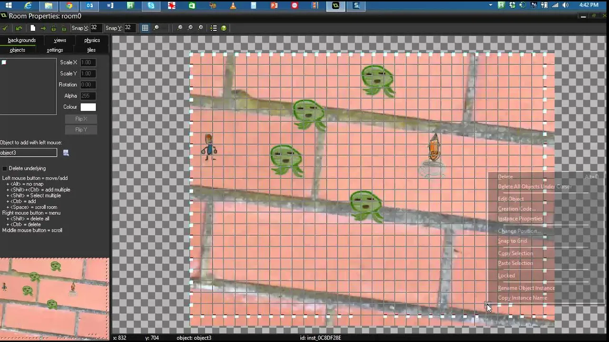Show hidden system tray icons arrow
Image resolution: width=609 pixels, height=342 pixels.
(491, 5)
